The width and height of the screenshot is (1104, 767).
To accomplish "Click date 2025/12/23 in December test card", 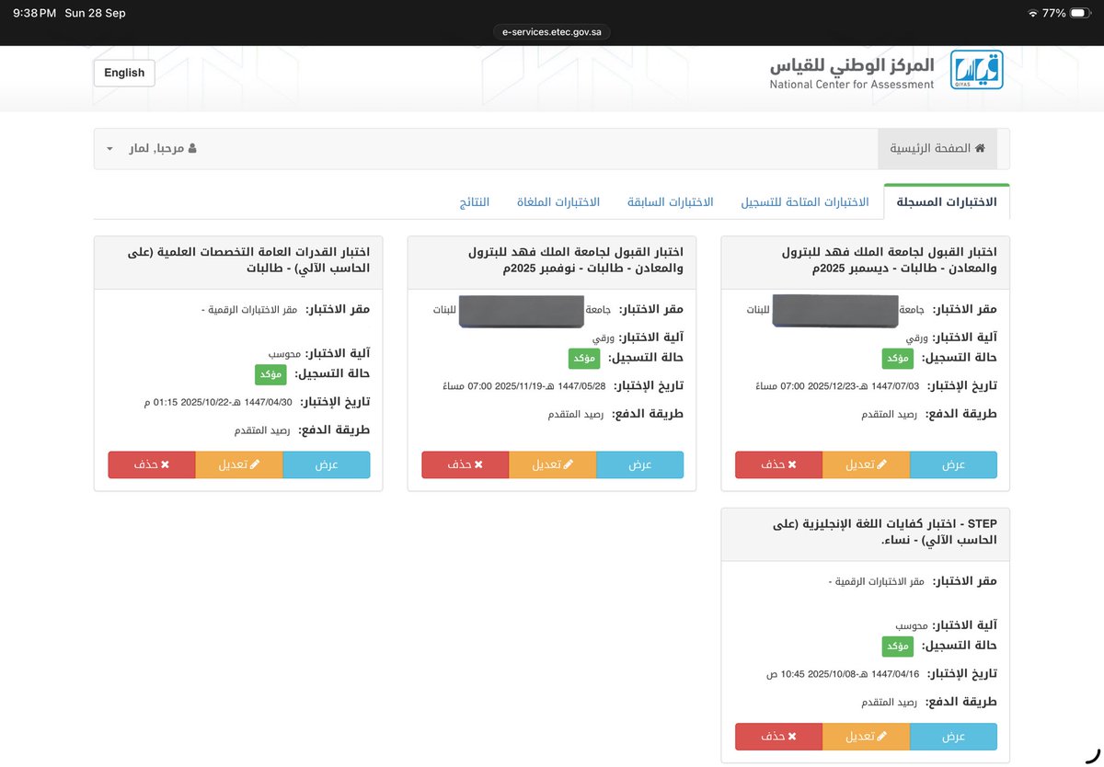I will pos(834,386).
